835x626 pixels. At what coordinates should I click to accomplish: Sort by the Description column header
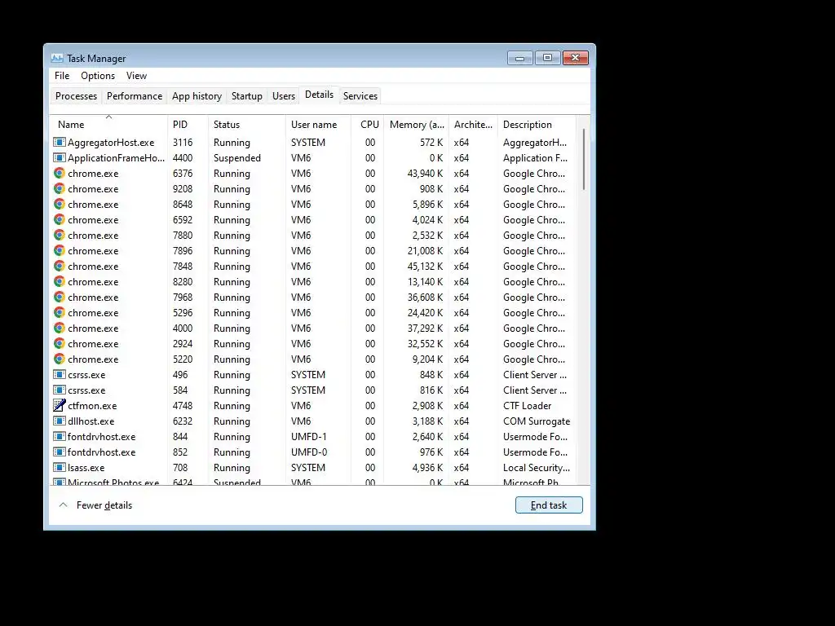537,124
